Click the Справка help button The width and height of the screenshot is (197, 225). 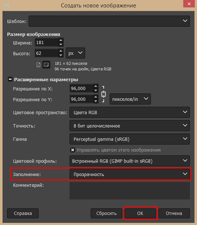23,213
